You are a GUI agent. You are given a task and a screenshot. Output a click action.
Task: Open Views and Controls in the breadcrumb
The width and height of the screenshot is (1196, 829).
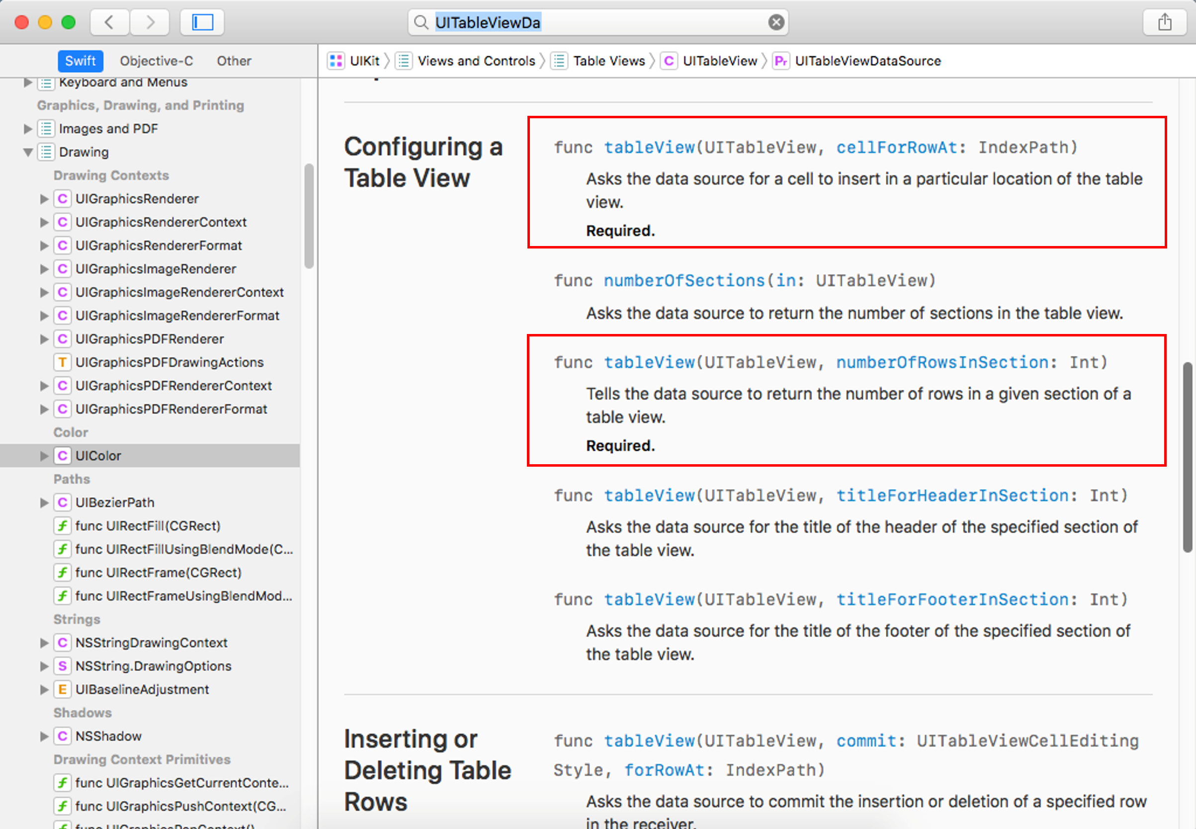pyautogui.click(x=476, y=61)
